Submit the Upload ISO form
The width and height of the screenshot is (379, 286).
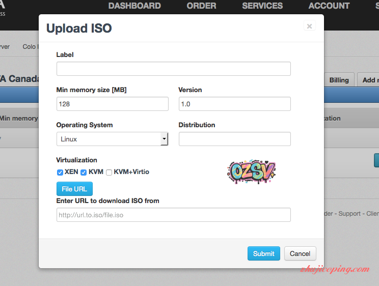coord(263,253)
